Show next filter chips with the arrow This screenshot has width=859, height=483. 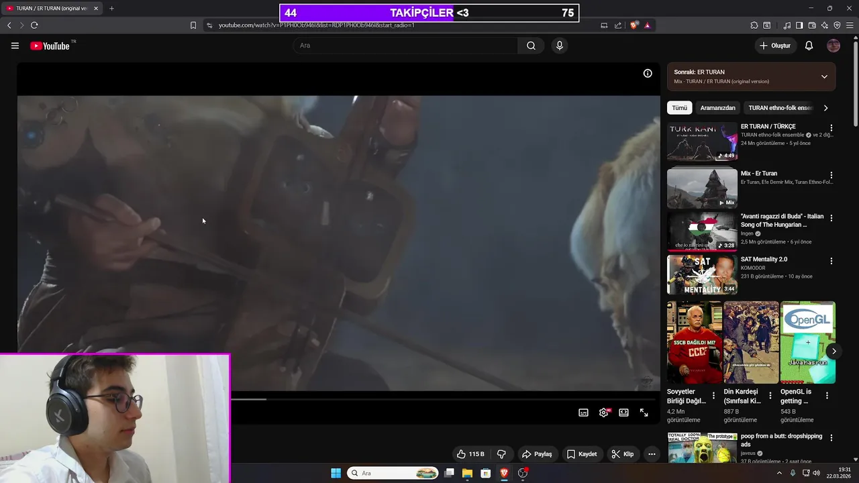tap(825, 108)
